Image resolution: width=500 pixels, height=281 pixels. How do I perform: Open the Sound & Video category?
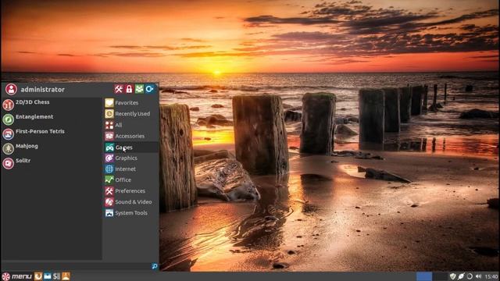[x=131, y=202]
